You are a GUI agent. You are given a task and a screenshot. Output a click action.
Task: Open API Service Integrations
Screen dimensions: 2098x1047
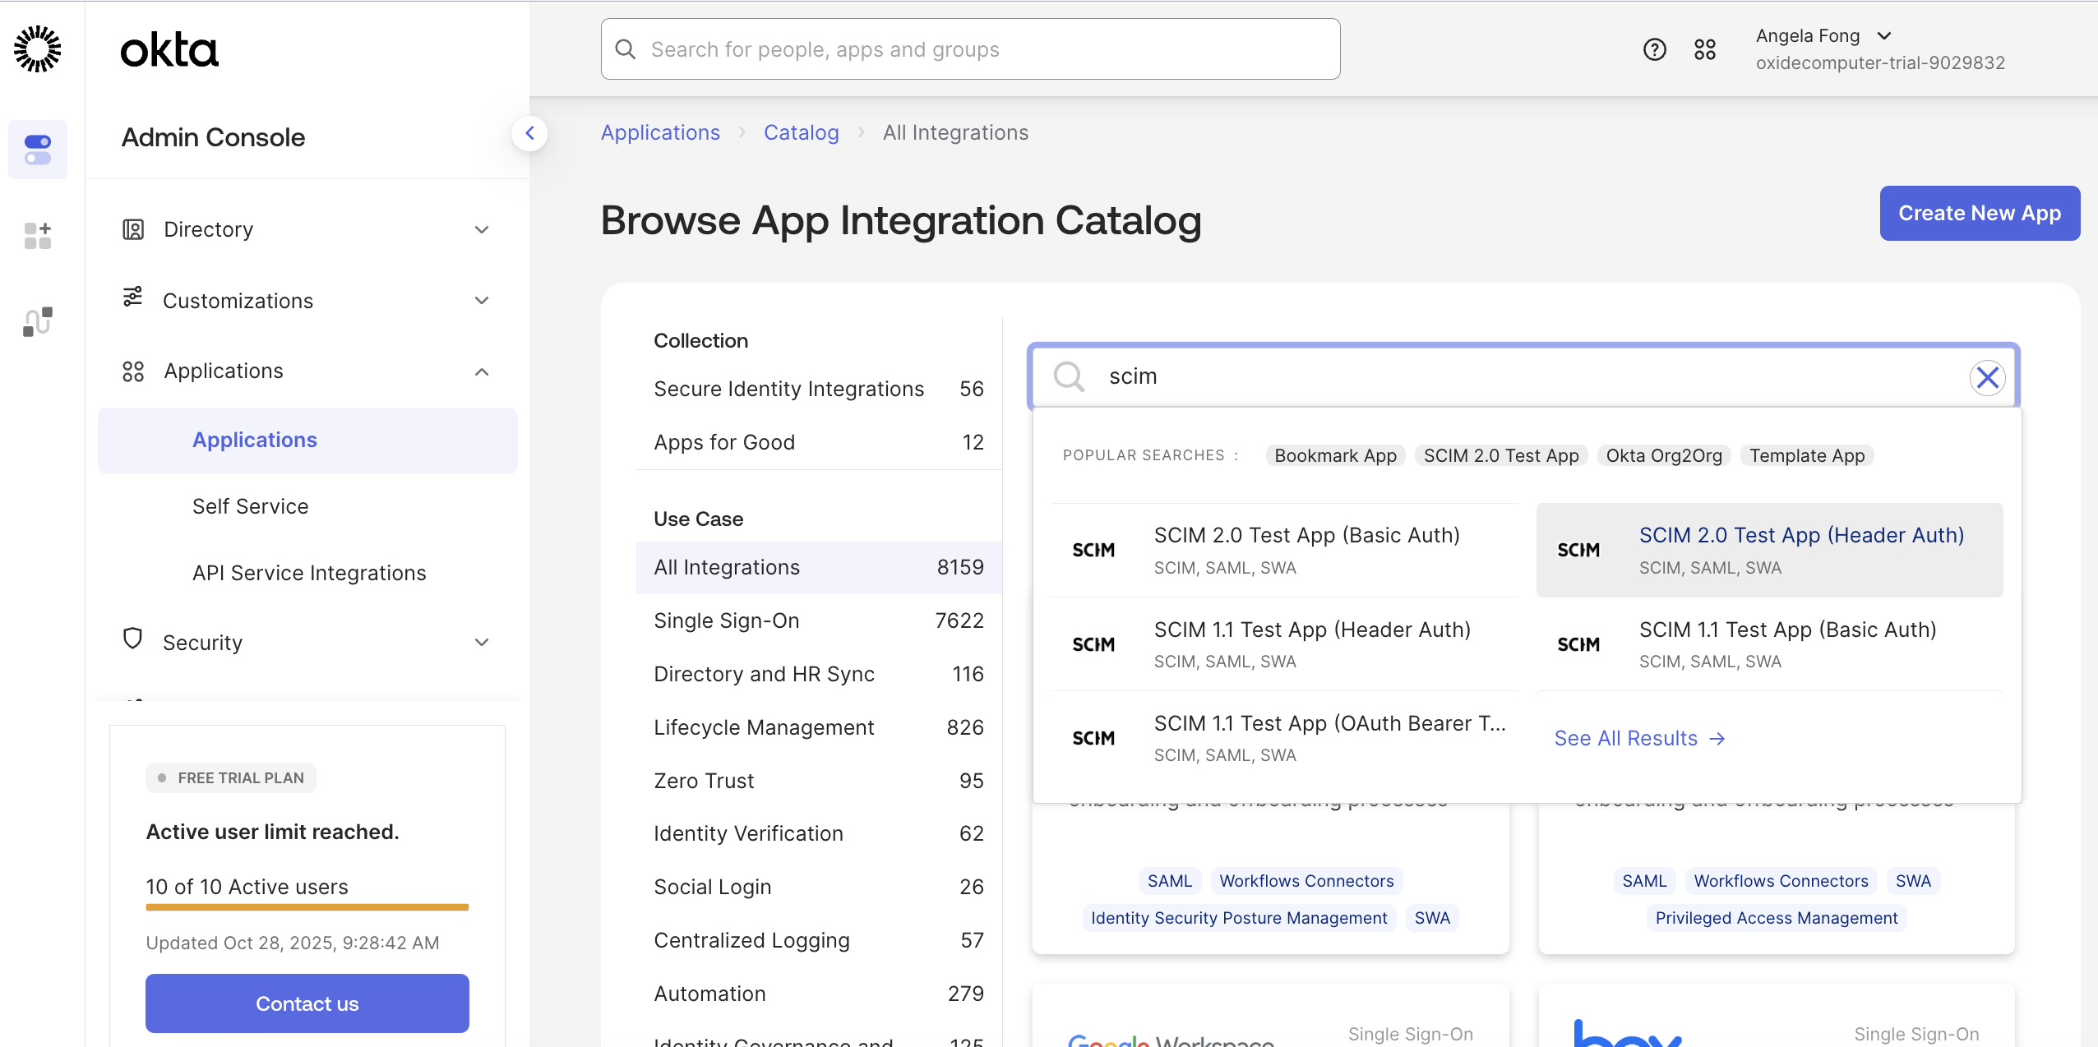pos(308,573)
